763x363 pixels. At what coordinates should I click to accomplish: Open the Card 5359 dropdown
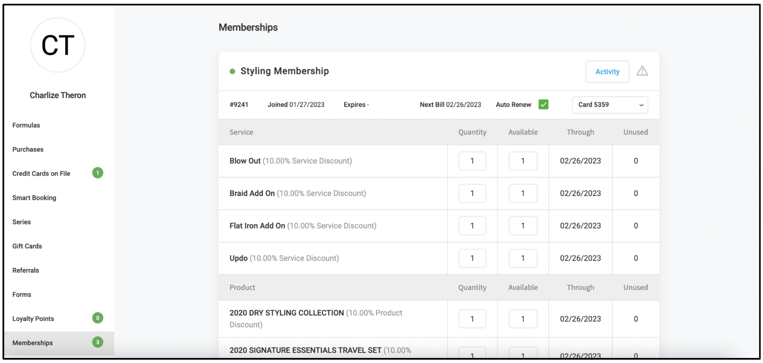610,105
